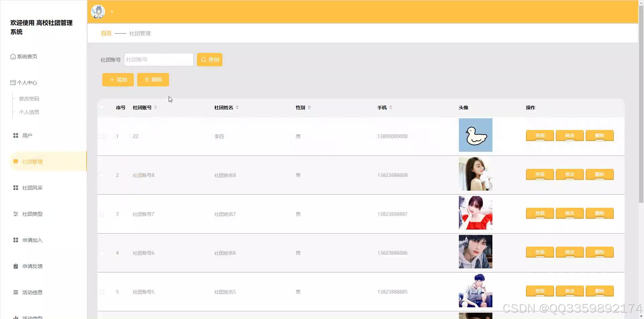
Task: Click the 社团管理 monitor icon
Action: point(15,162)
